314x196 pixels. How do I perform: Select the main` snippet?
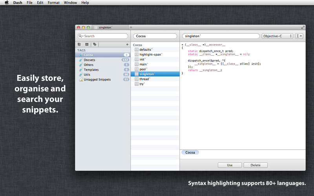pyautogui.click(x=155, y=64)
